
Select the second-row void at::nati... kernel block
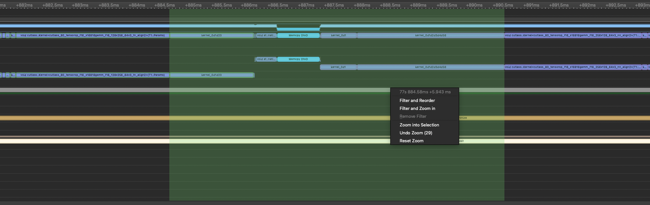pos(266,59)
